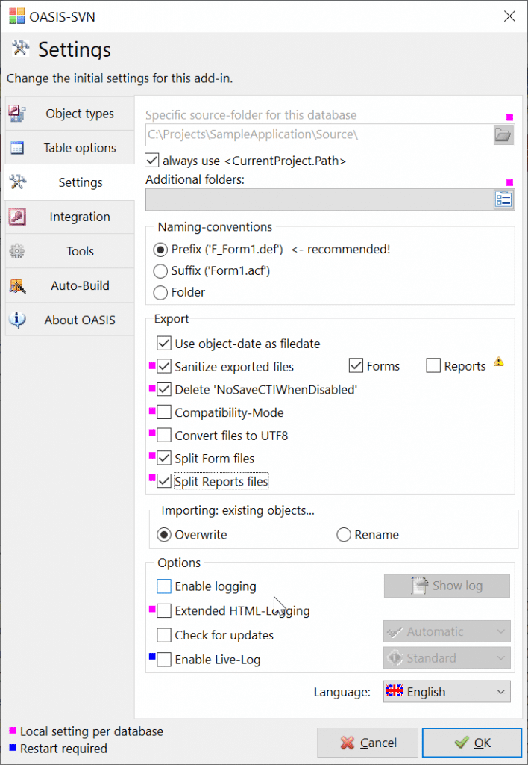
Task: Enable Extended HTML-Logging
Action: 163,610
